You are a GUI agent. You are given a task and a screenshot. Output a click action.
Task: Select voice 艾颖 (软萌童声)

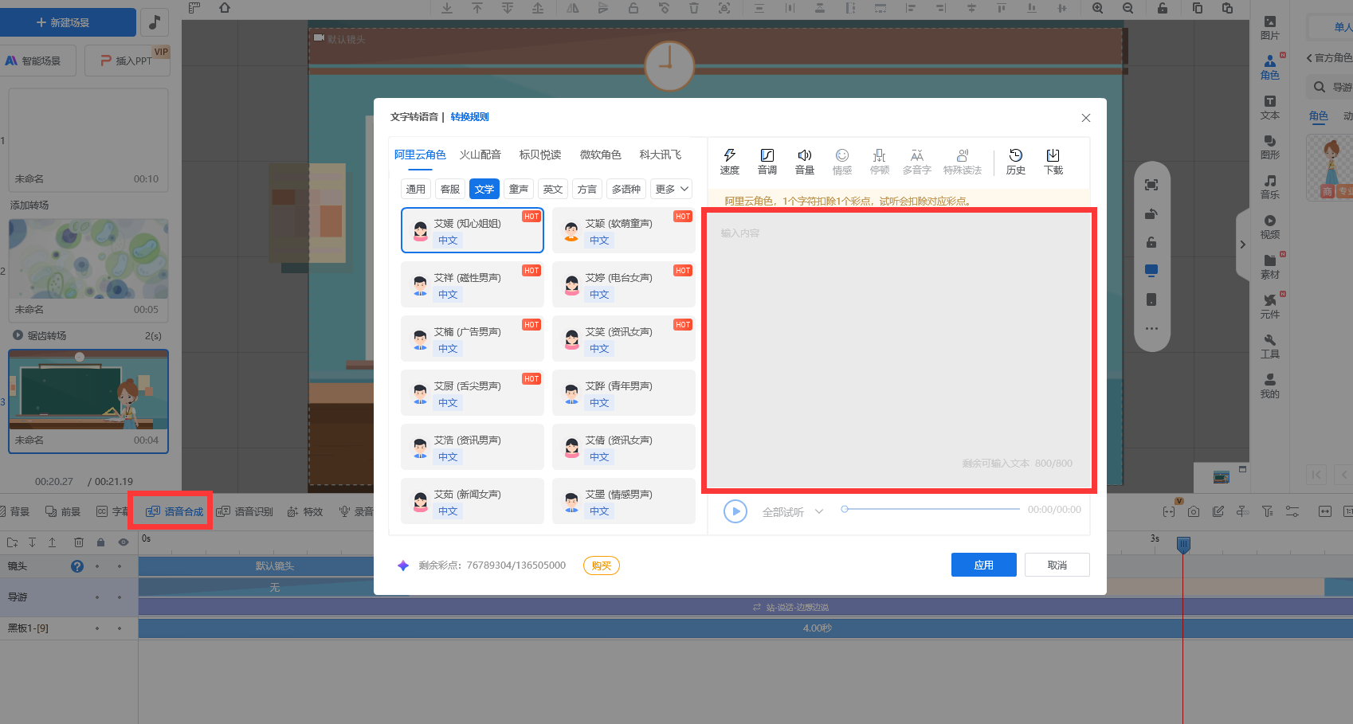tap(624, 230)
